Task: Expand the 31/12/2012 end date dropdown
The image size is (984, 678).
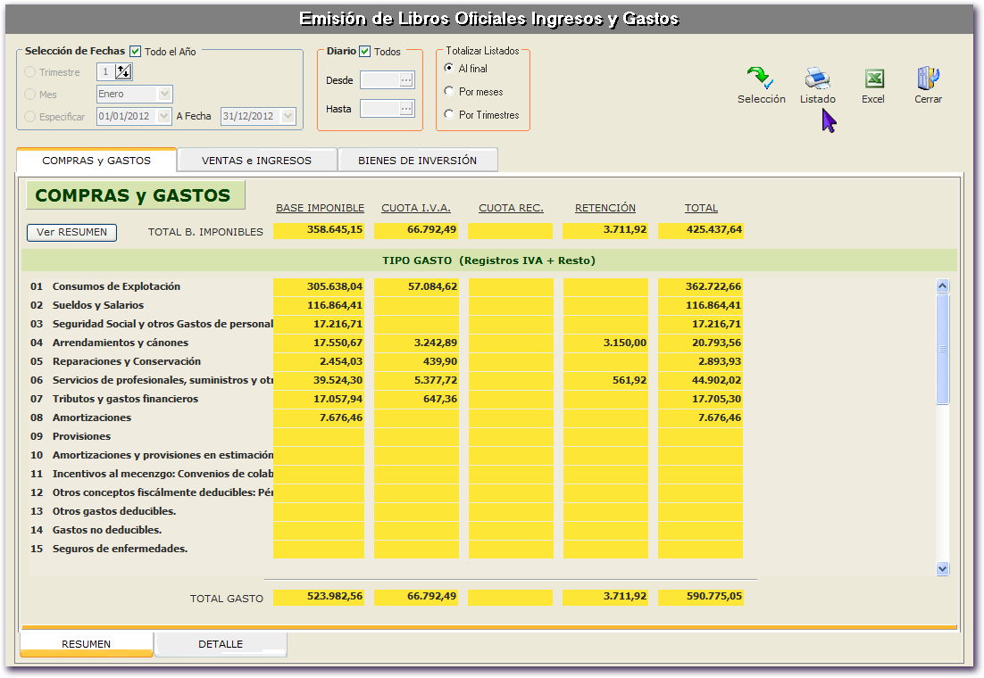Action: click(288, 116)
